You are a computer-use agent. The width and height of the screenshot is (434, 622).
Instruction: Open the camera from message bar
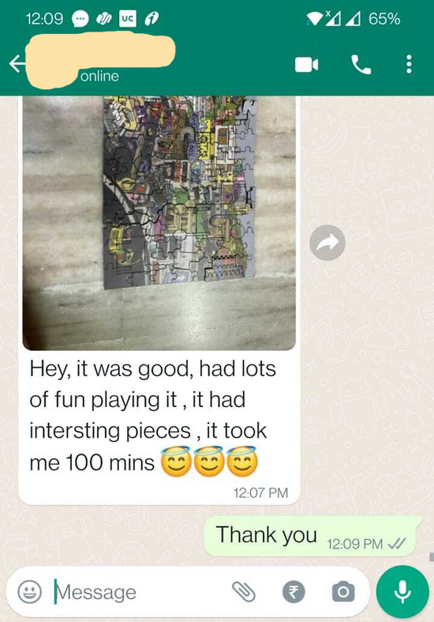point(343,592)
